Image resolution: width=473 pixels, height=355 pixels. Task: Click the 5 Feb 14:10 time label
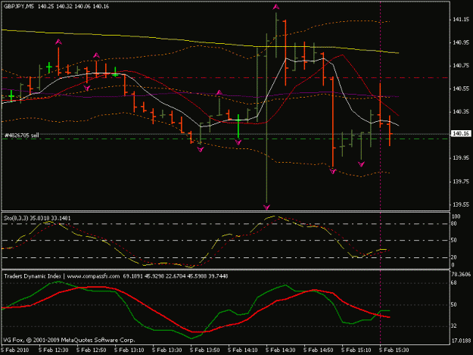coord(242,350)
